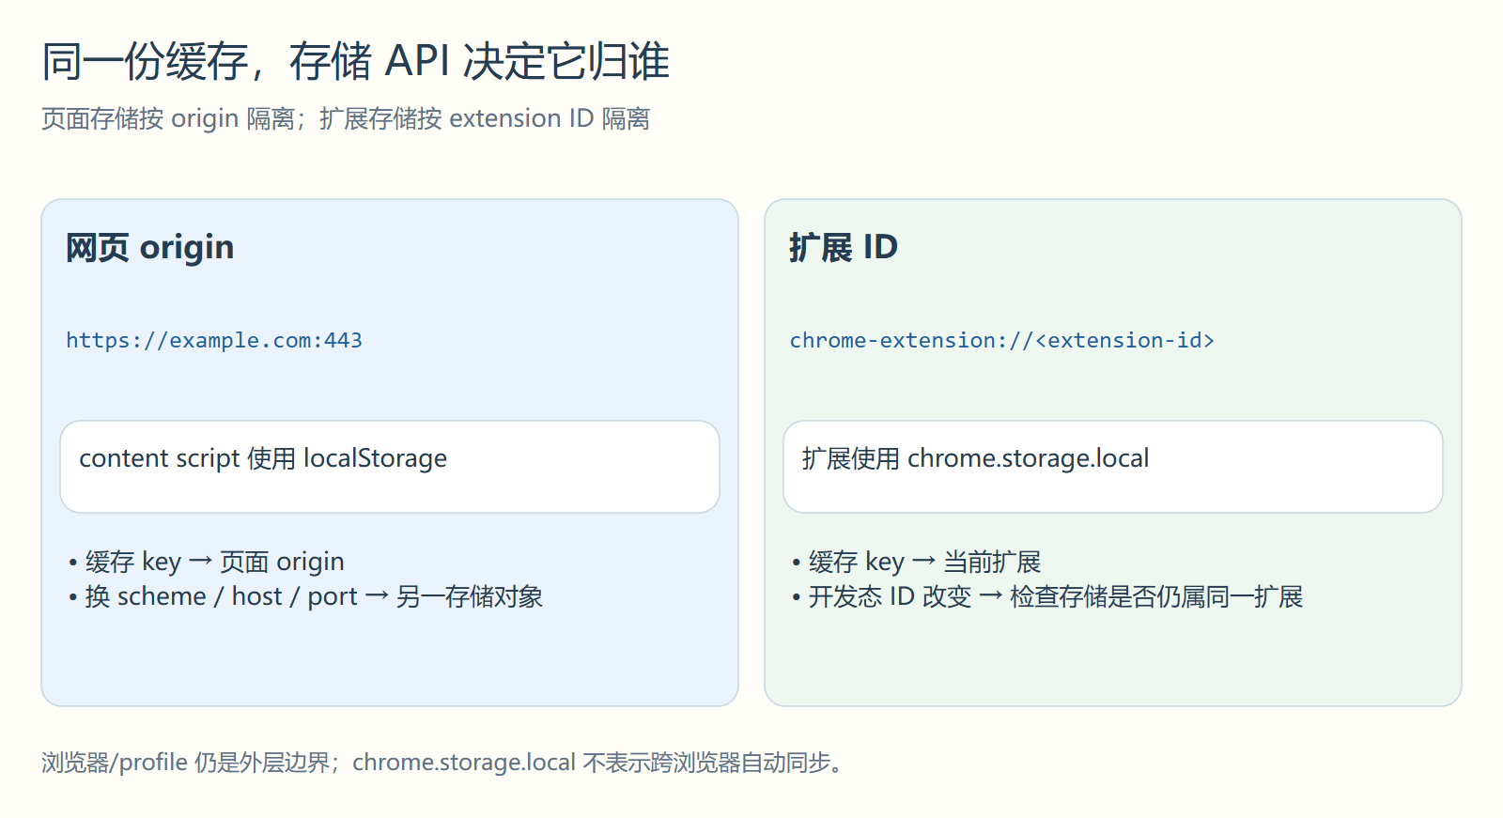The image size is (1503, 818).
Task: Select the bullet "缓存 key → 当前扩展"
Action: pyautogui.click(x=917, y=562)
